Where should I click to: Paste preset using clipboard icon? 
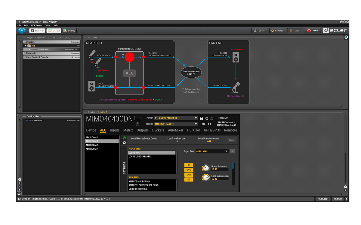[x=211, y=118]
